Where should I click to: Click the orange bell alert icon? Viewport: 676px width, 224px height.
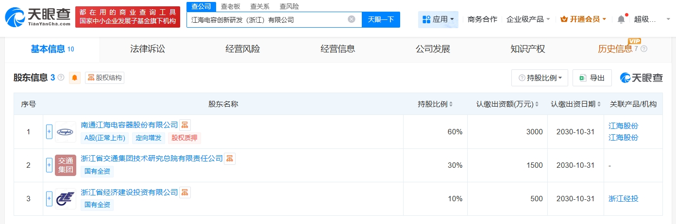75,78
